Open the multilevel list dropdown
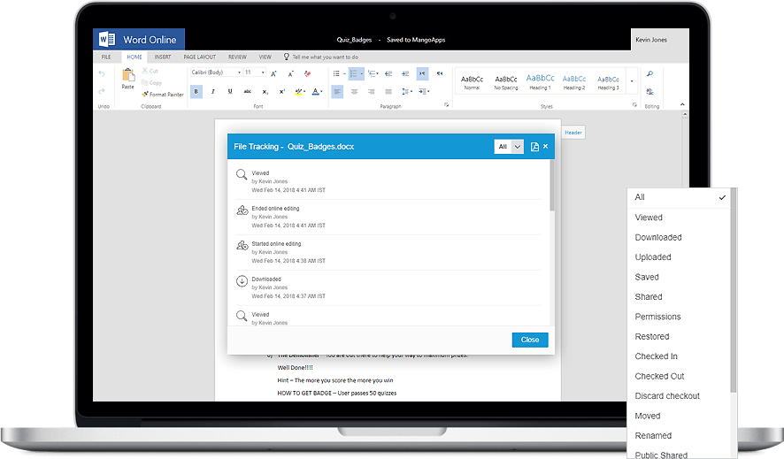Viewport: 784px width, 459px height. (378, 74)
